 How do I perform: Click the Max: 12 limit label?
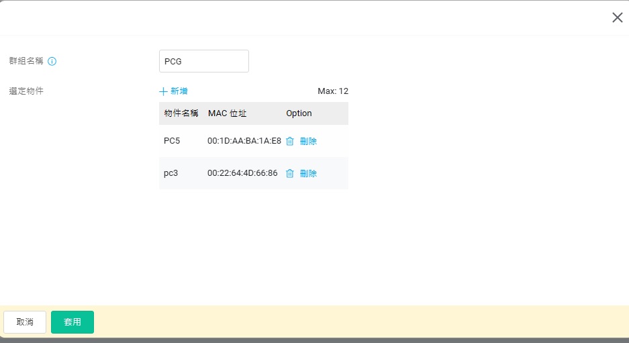[333, 91]
